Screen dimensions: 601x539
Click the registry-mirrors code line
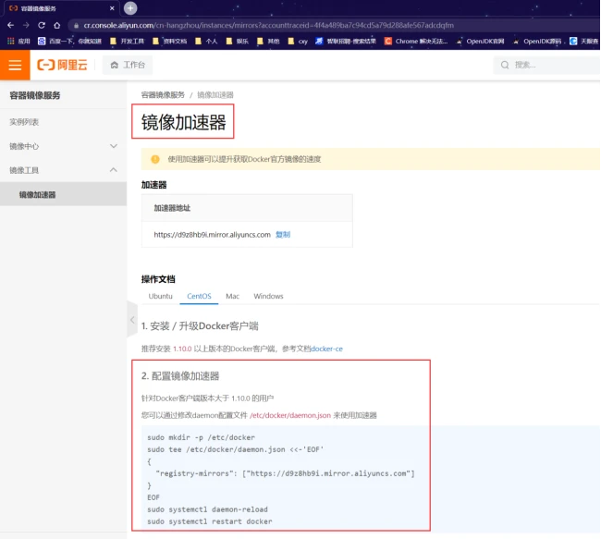coord(286,473)
